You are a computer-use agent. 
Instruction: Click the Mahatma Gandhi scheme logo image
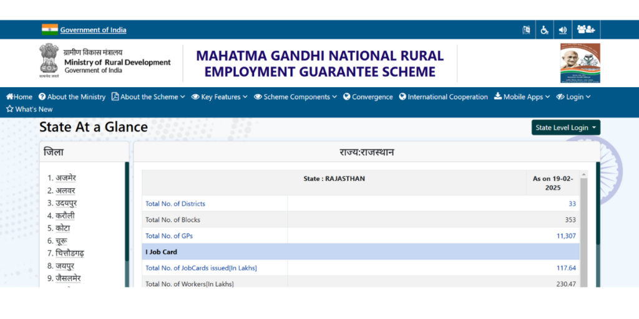(580, 63)
